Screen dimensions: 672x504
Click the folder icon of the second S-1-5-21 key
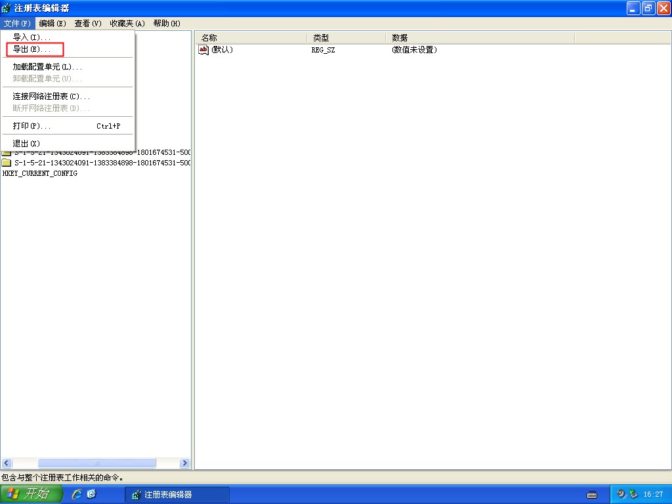pos(6,163)
